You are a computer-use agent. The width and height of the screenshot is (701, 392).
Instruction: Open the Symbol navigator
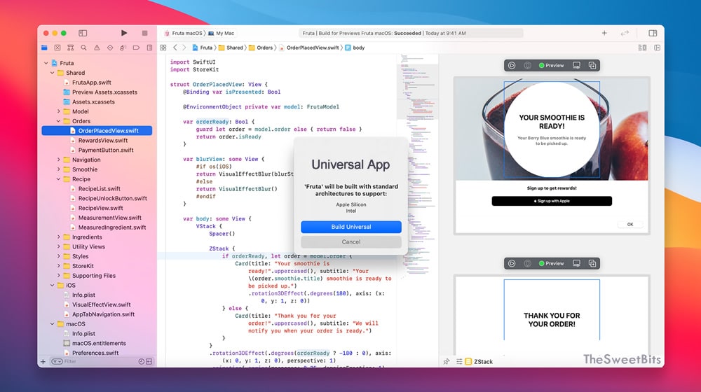(x=70, y=48)
